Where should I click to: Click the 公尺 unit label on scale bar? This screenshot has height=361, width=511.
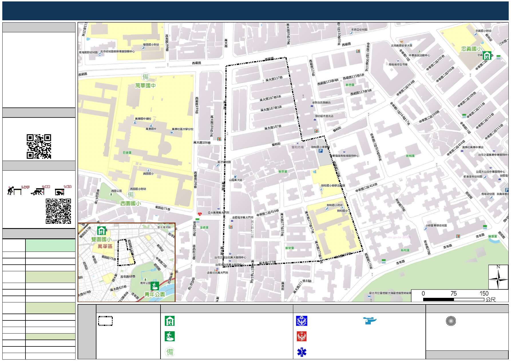490,300
